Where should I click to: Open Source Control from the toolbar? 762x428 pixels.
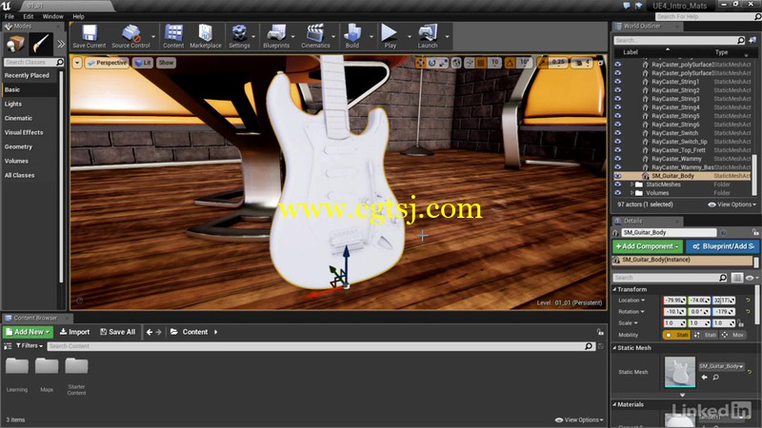coord(130,36)
